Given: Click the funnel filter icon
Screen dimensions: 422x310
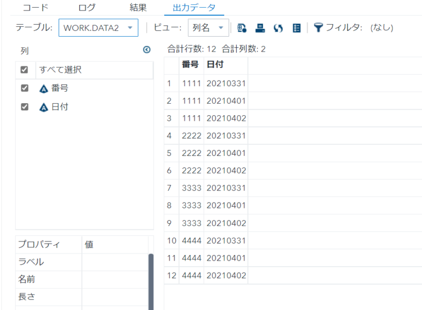Looking at the screenshot, I should (x=318, y=27).
